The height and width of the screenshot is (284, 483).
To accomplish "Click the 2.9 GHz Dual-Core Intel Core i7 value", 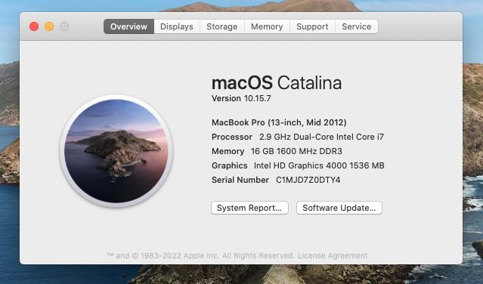I will [x=321, y=137].
